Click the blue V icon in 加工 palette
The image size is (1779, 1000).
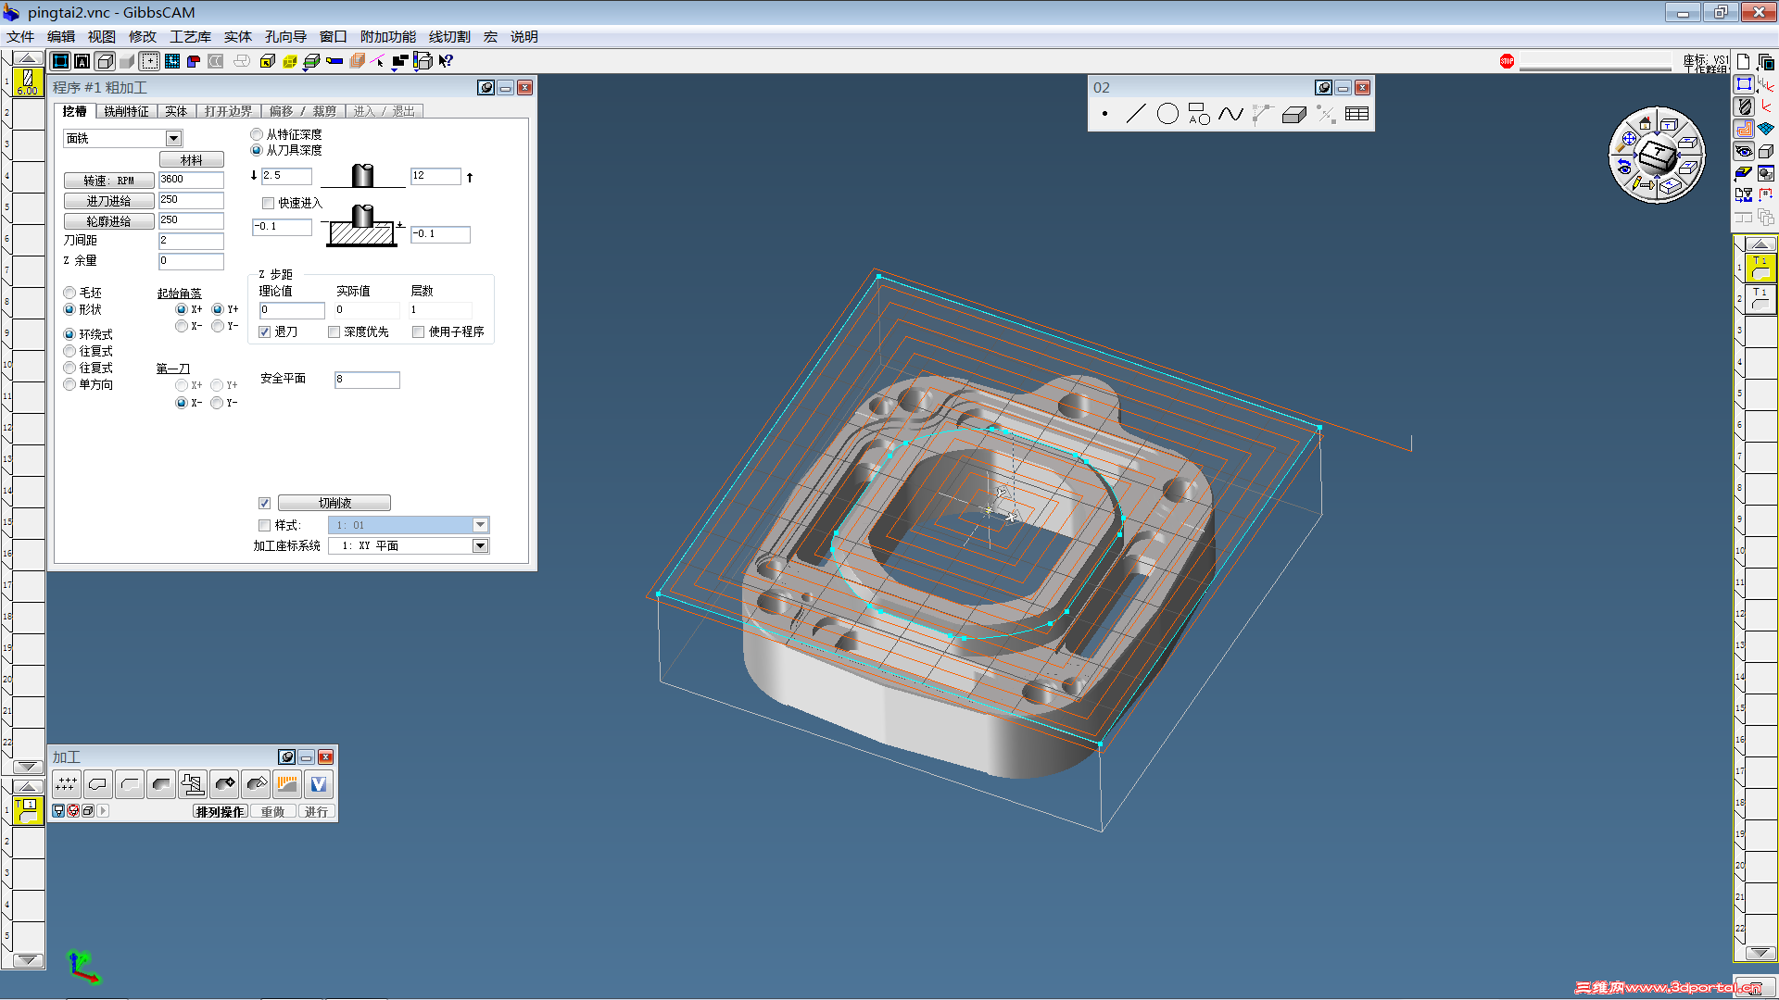click(319, 784)
